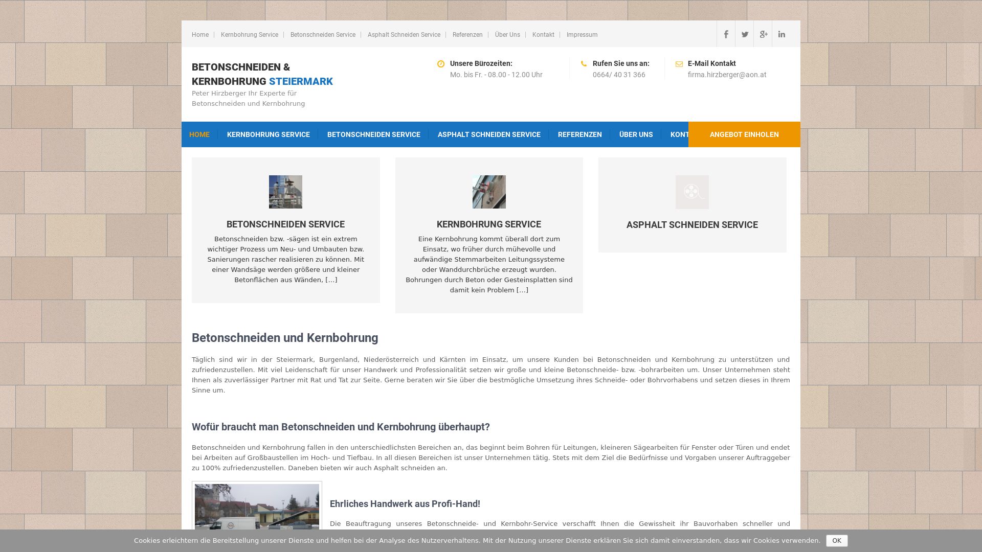Open the Facebook social icon
The image size is (982, 552).
pyautogui.click(x=726, y=34)
